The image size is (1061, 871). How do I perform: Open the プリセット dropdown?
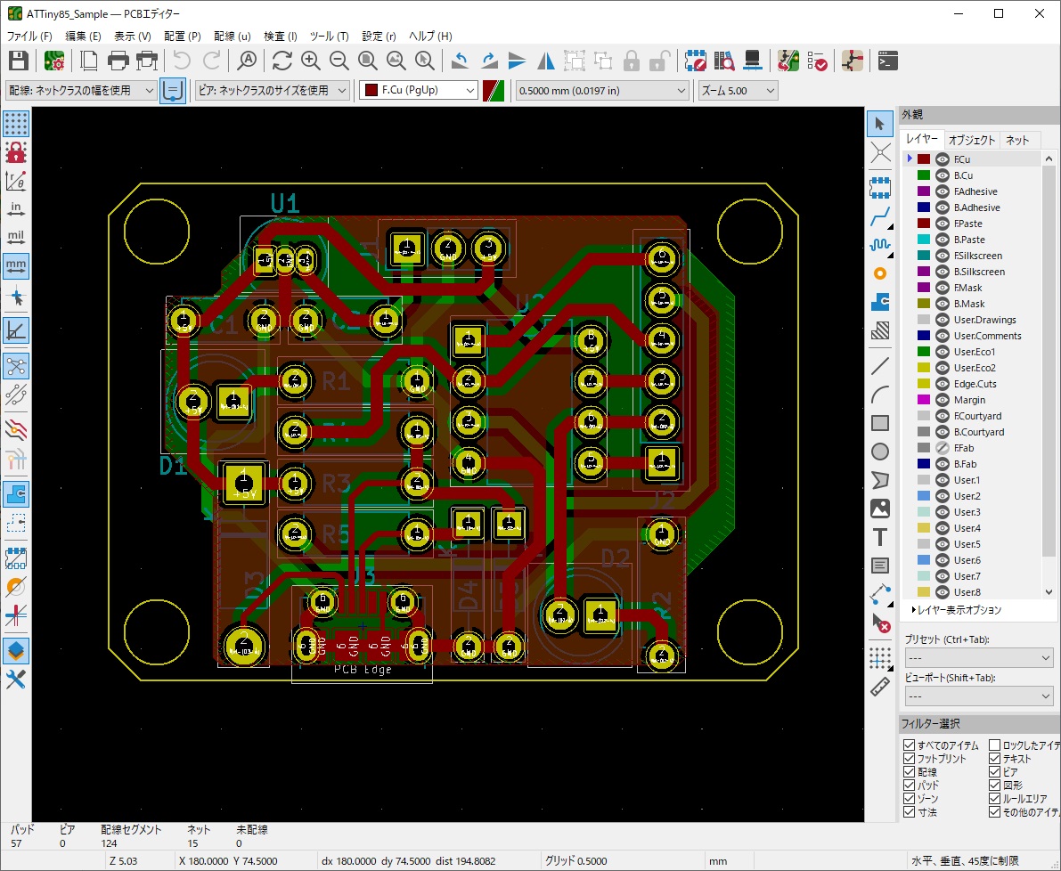tap(979, 658)
